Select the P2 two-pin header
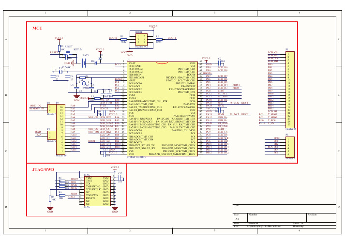This screenshot has height=244, width=345. click(x=52, y=109)
